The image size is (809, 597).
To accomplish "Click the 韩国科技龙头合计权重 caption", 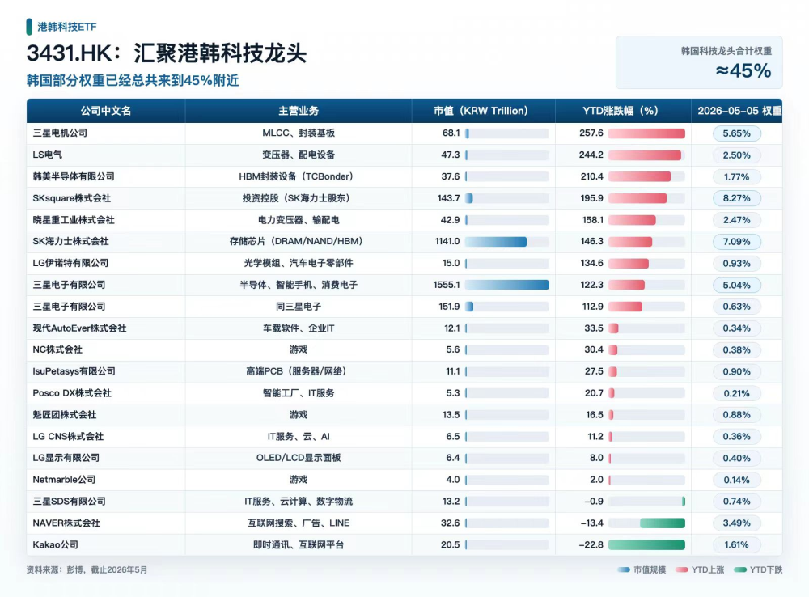I will [726, 51].
